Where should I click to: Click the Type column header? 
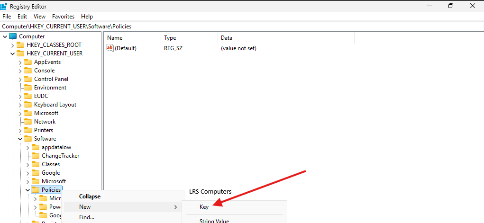pyautogui.click(x=170, y=37)
